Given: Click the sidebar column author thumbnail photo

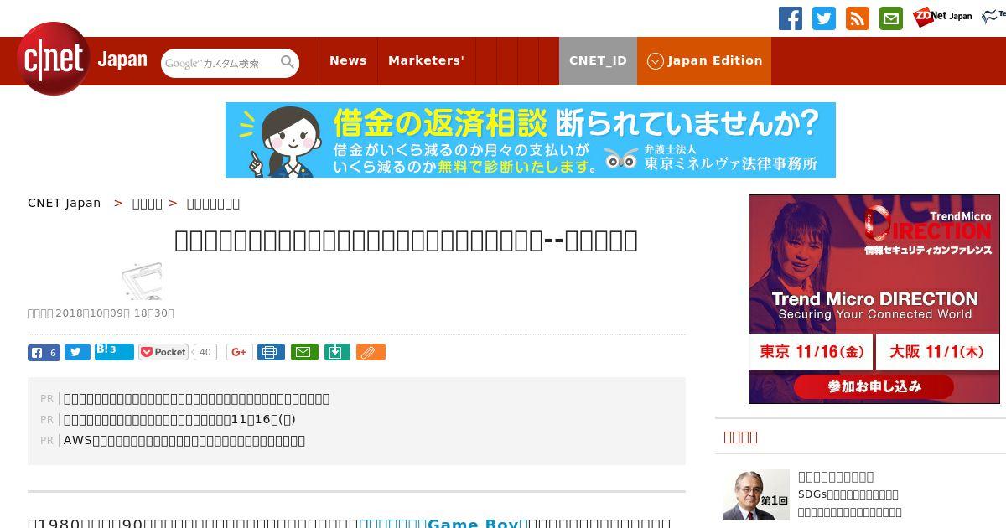Looking at the screenshot, I should point(756,494).
